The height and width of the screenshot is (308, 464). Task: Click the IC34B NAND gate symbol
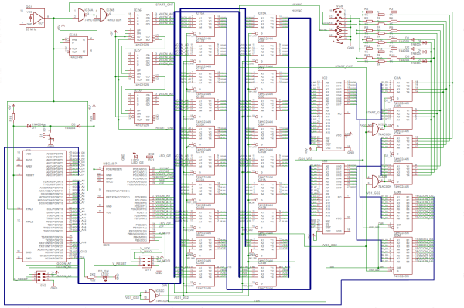pos(103,15)
